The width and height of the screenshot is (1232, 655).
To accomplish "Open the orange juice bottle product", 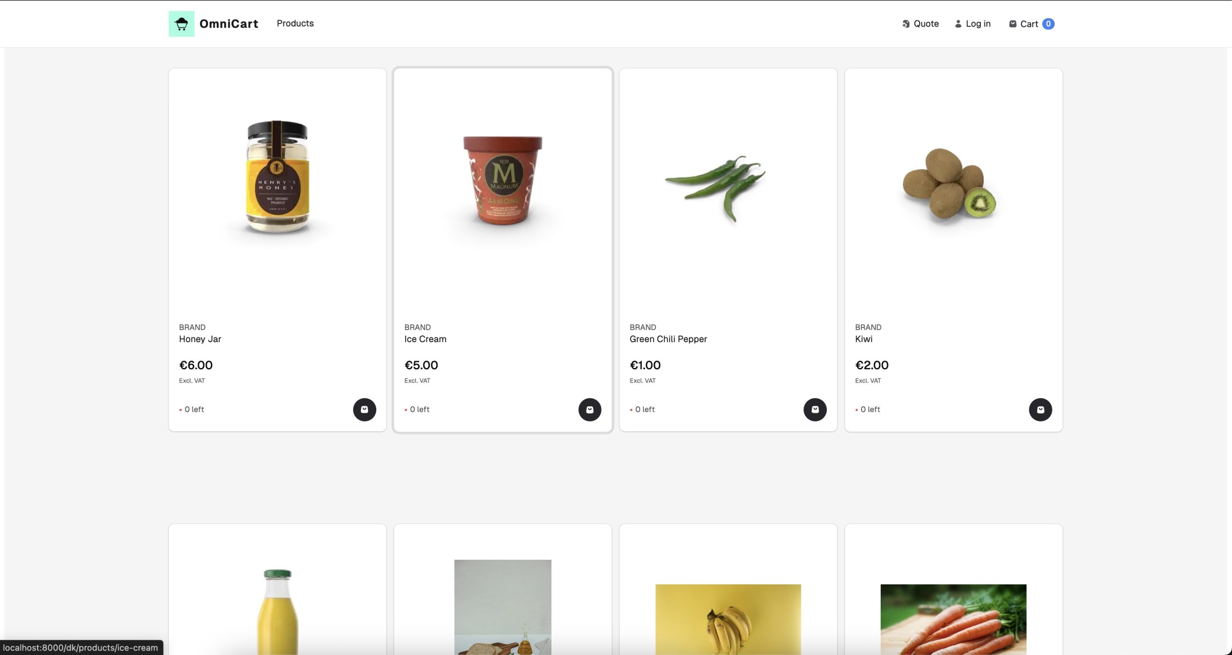I will click(277, 611).
